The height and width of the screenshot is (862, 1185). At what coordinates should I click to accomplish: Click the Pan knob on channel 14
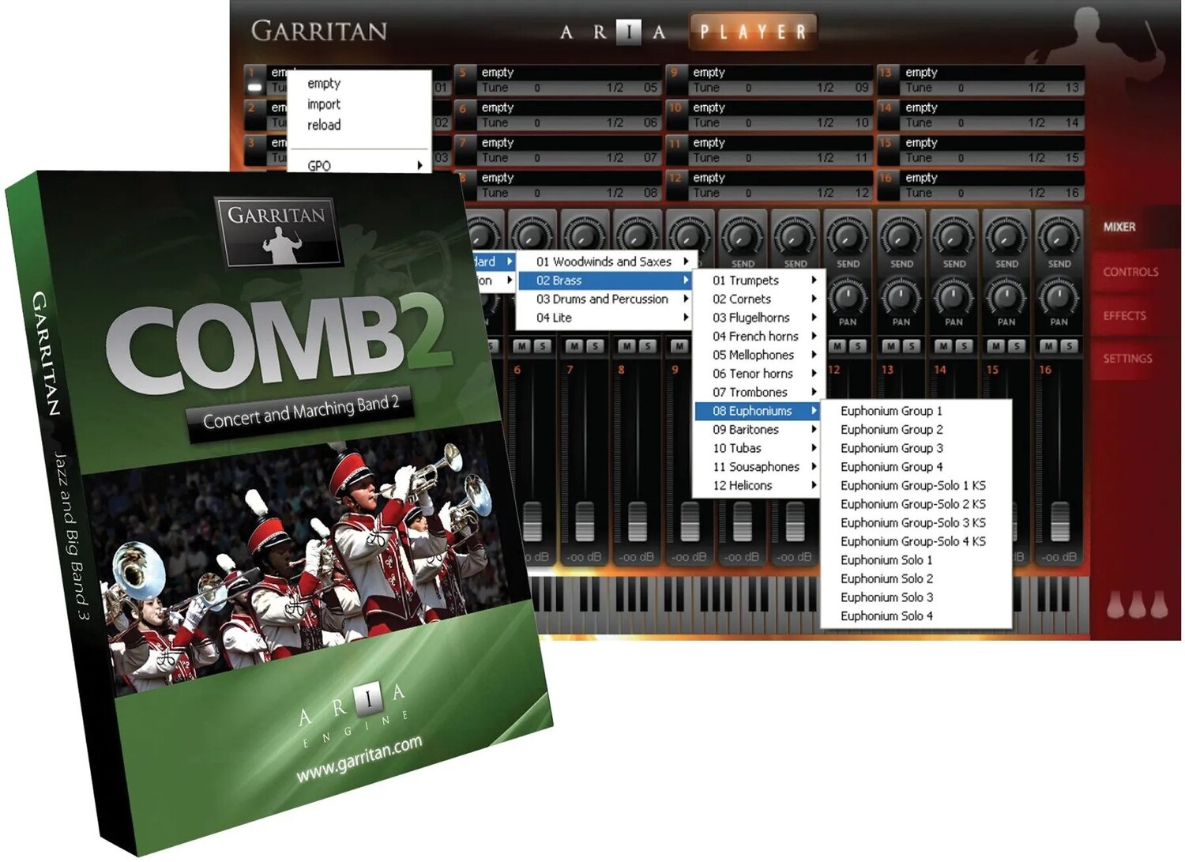click(954, 296)
